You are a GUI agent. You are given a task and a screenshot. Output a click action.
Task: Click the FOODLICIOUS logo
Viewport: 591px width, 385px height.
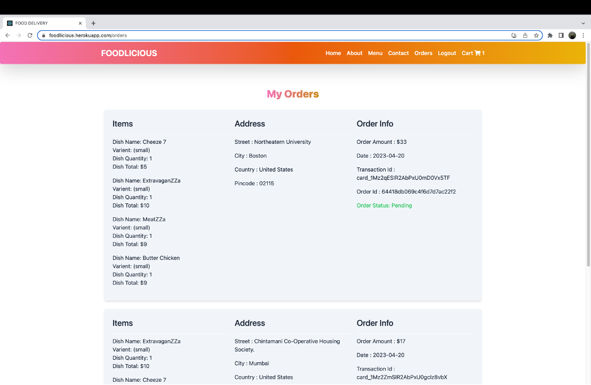[x=129, y=53]
